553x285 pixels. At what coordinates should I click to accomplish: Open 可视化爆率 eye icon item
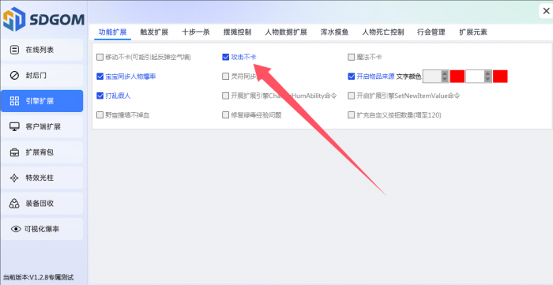tap(42, 229)
